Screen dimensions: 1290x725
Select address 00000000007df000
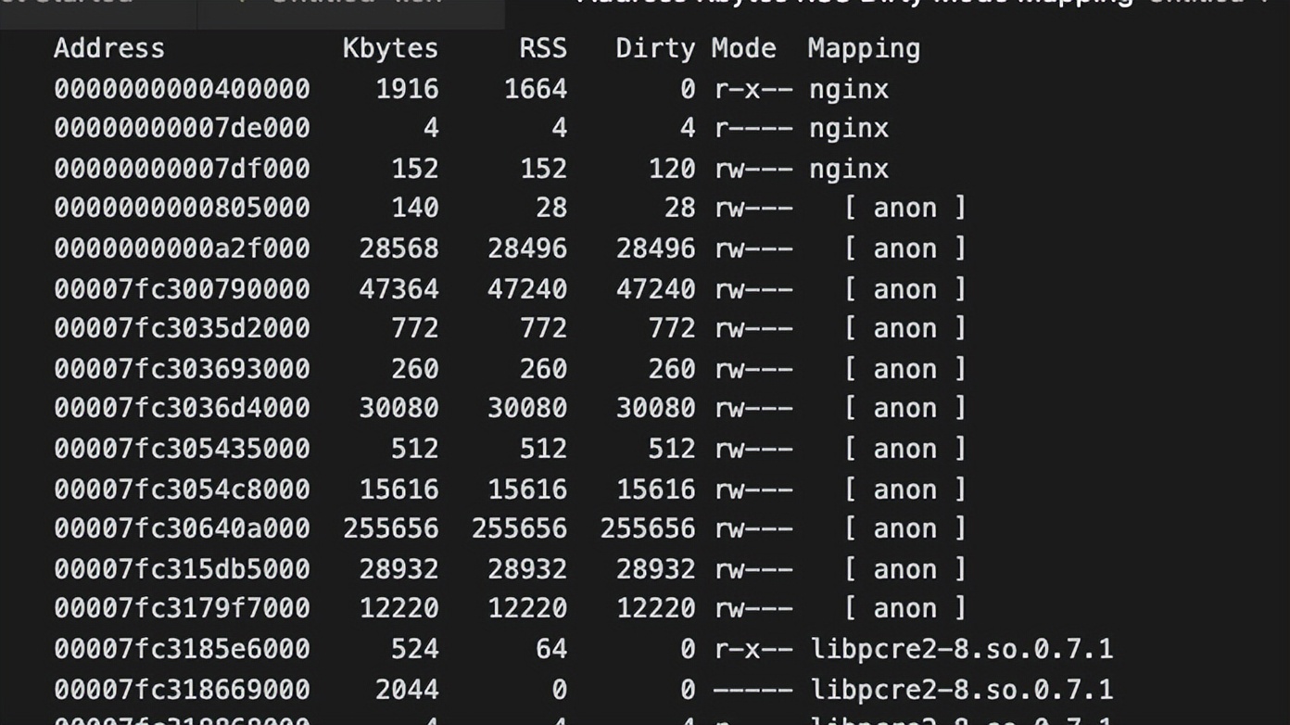click(182, 169)
